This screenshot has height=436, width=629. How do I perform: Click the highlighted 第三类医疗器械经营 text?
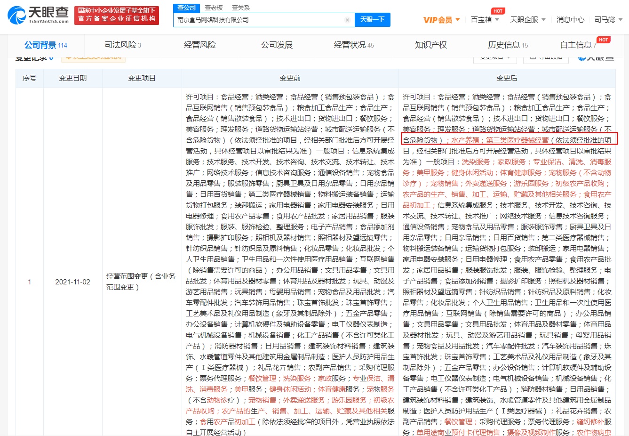(517, 140)
